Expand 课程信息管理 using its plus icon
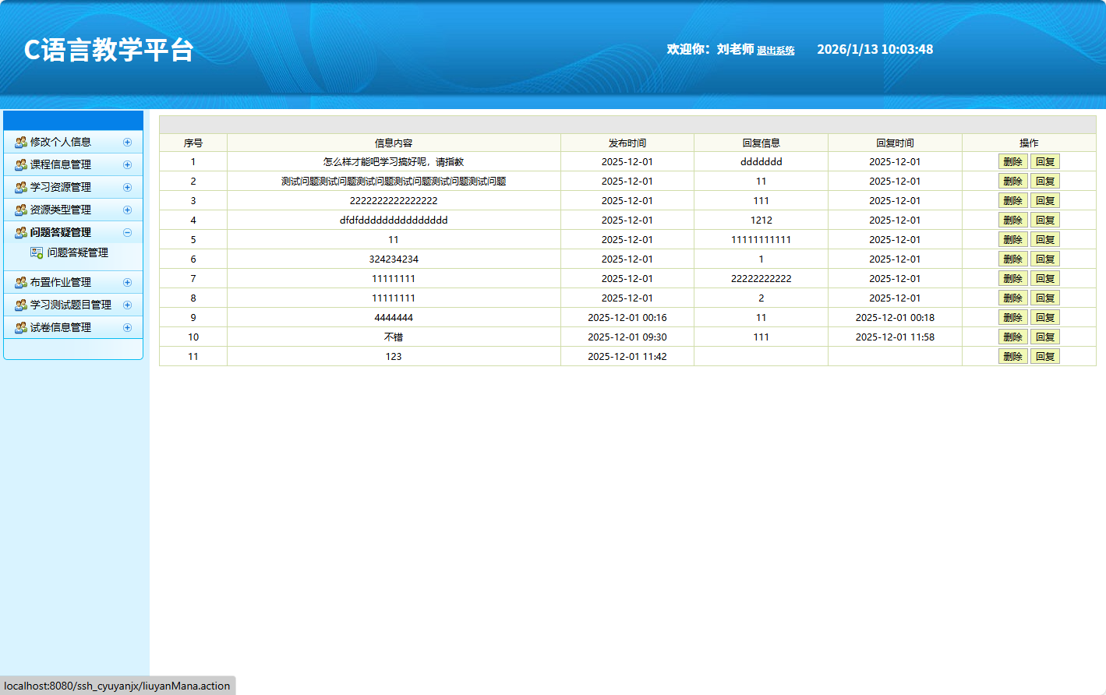Image resolution: width=1106 pixels, height=695 pixels. point(127,165)
